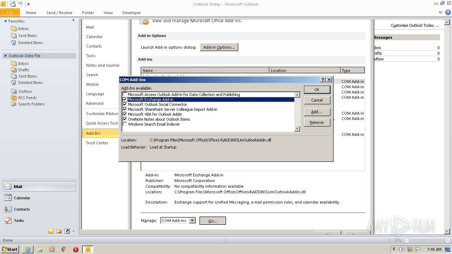Sort add-ins by Name column header
This screenshot has height=254, width=452.
coord(205,71)
